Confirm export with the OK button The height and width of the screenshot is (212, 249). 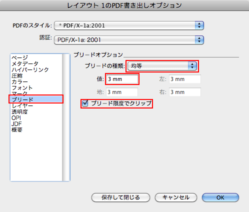220,197
